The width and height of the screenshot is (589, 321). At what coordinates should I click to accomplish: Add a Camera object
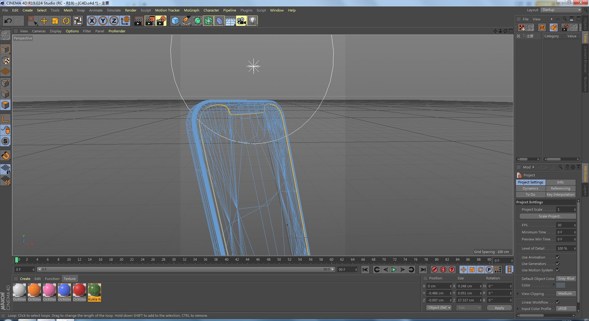click(x=241, y=21)
